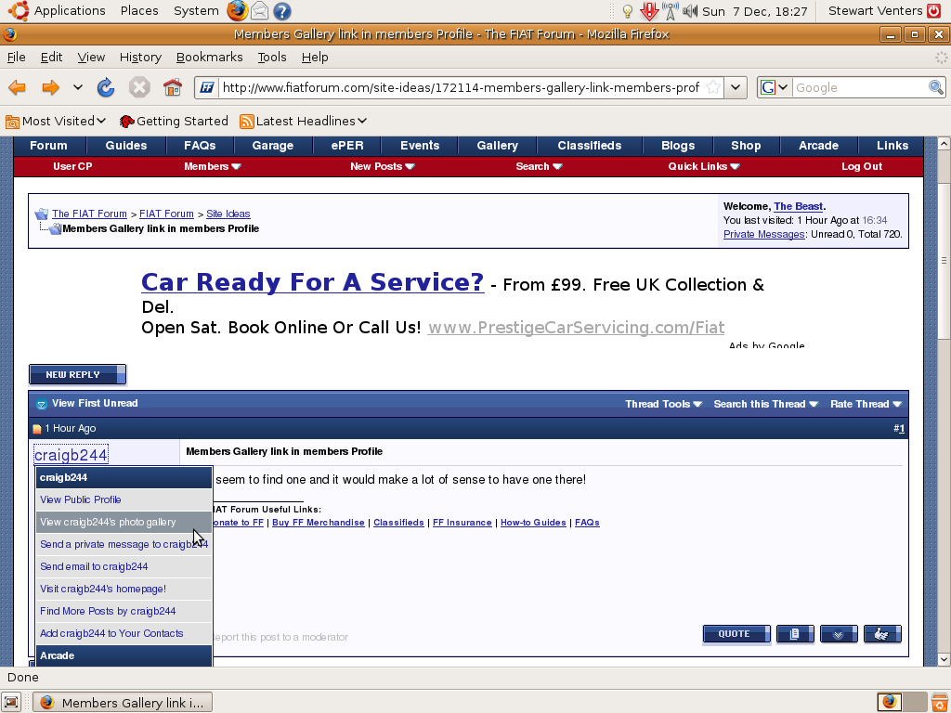Screen dimensions: 951x713
Task: Open the wireless network tray icon
Action: [671, 11]
